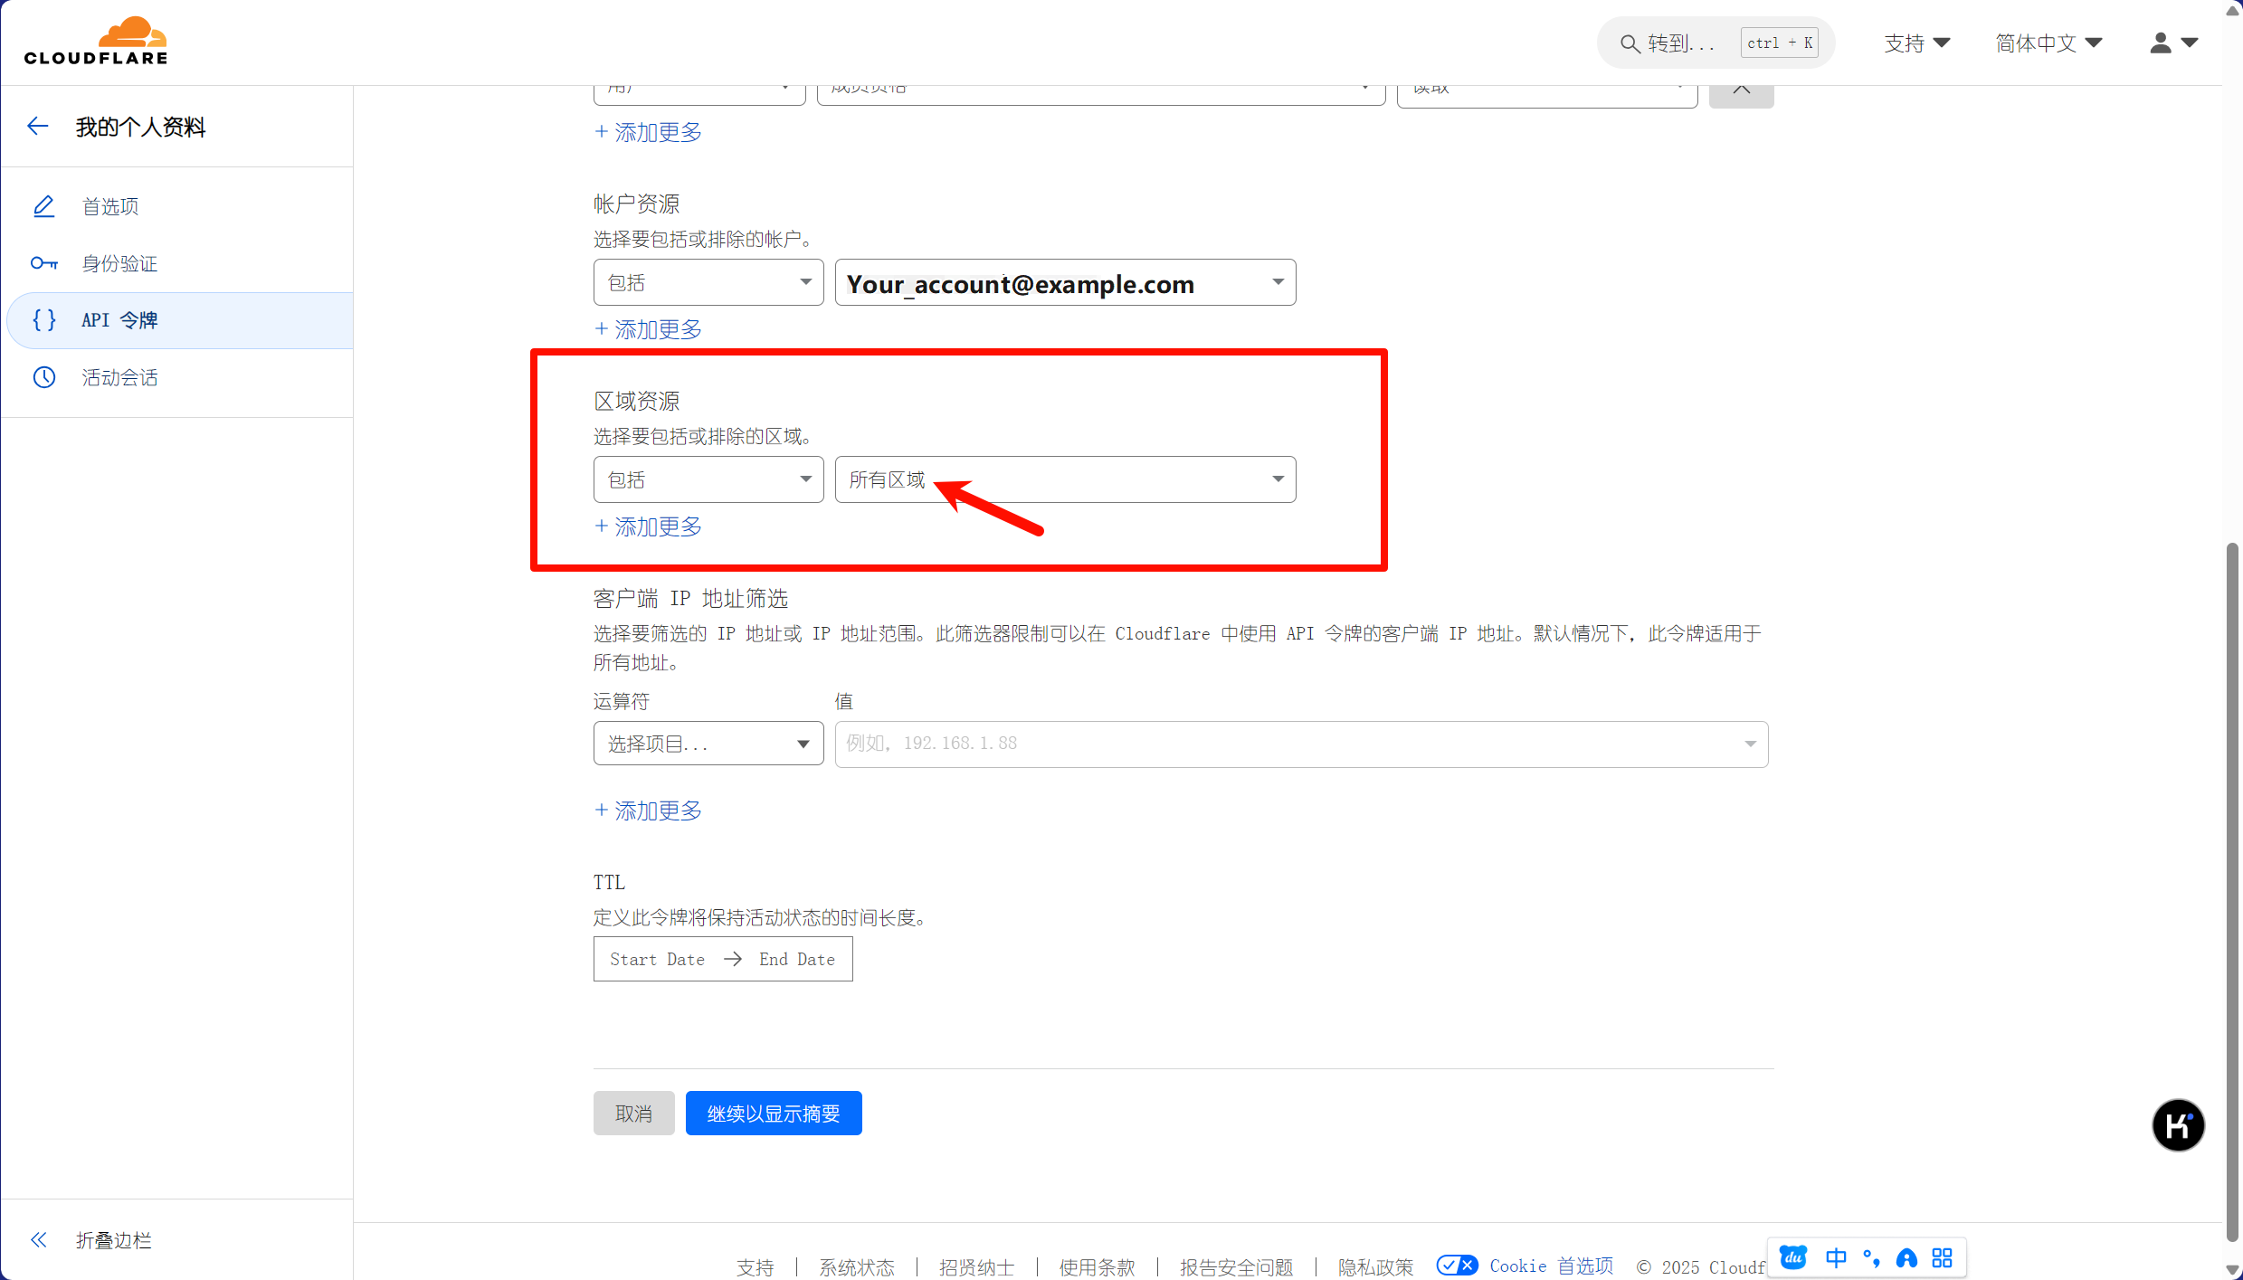
Task: Open 首选项 in sidebar
Action: (110, 207)
